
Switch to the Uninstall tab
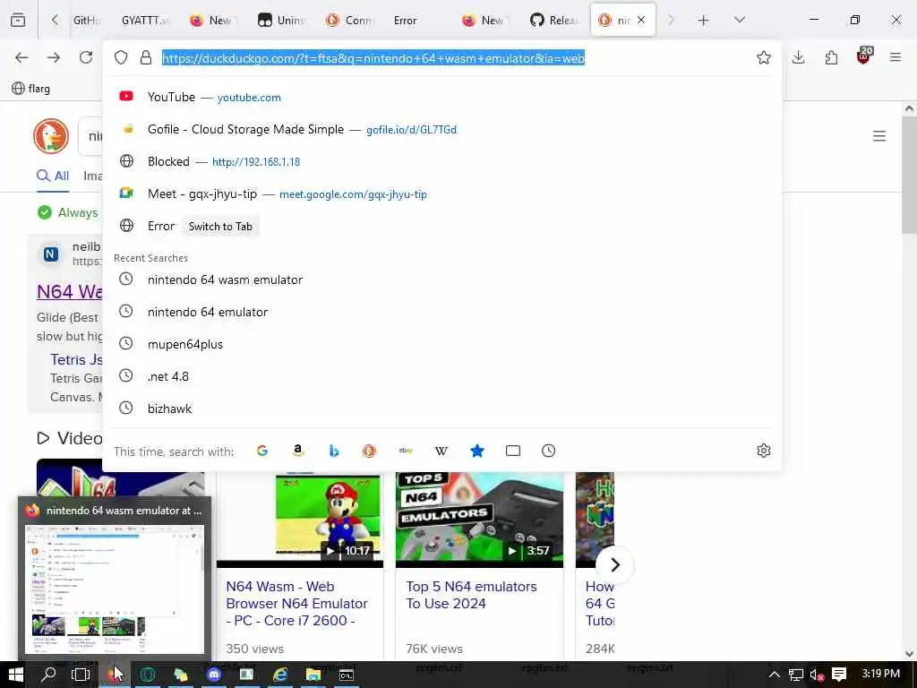(x=282, y=20)
